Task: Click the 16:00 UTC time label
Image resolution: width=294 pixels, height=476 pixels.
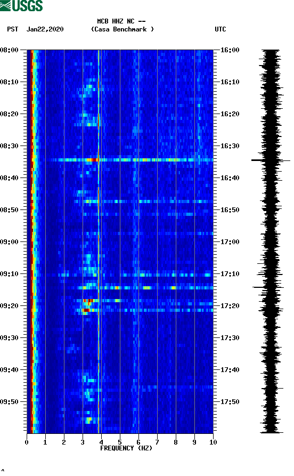Action: 230,50
